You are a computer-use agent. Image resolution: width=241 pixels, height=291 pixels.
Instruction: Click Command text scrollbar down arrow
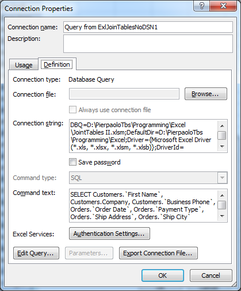(222, 216)
